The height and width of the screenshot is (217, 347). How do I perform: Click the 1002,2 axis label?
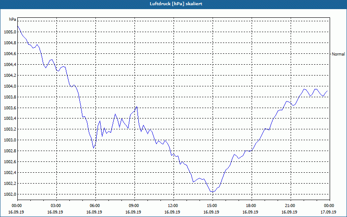[10, 184]
